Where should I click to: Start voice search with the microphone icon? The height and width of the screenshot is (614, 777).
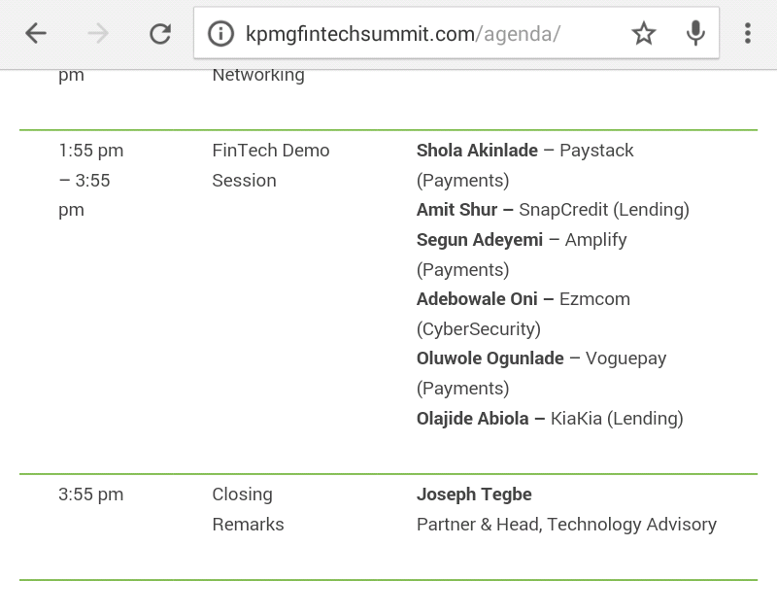695,33
